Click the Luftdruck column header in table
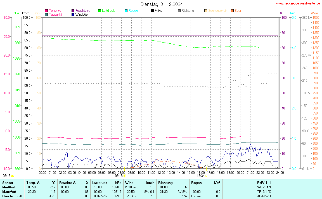Screen dimensions: 322x199 100,183
